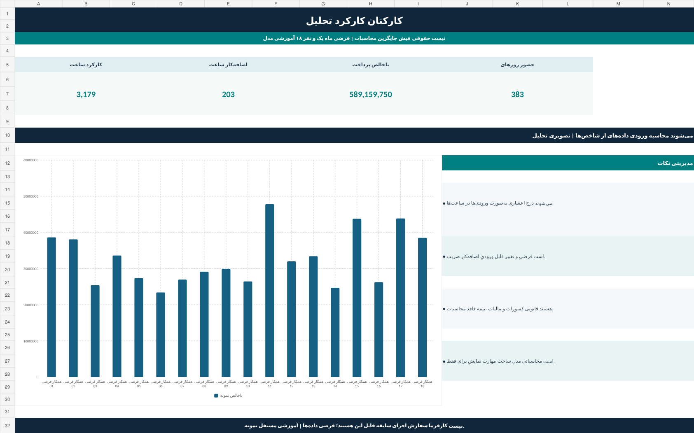
Task: Click the dark section header in row 10
Action: click(354, 135)
